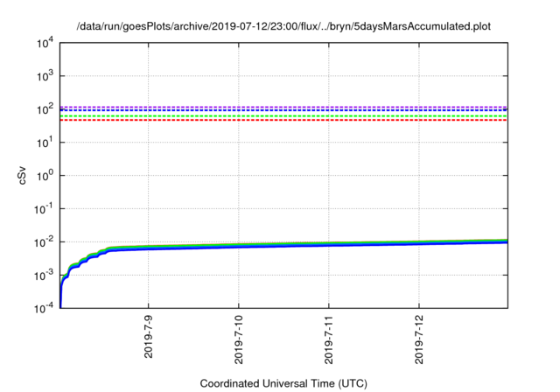Click the red dashed threshold line

[x=283, y=121]
